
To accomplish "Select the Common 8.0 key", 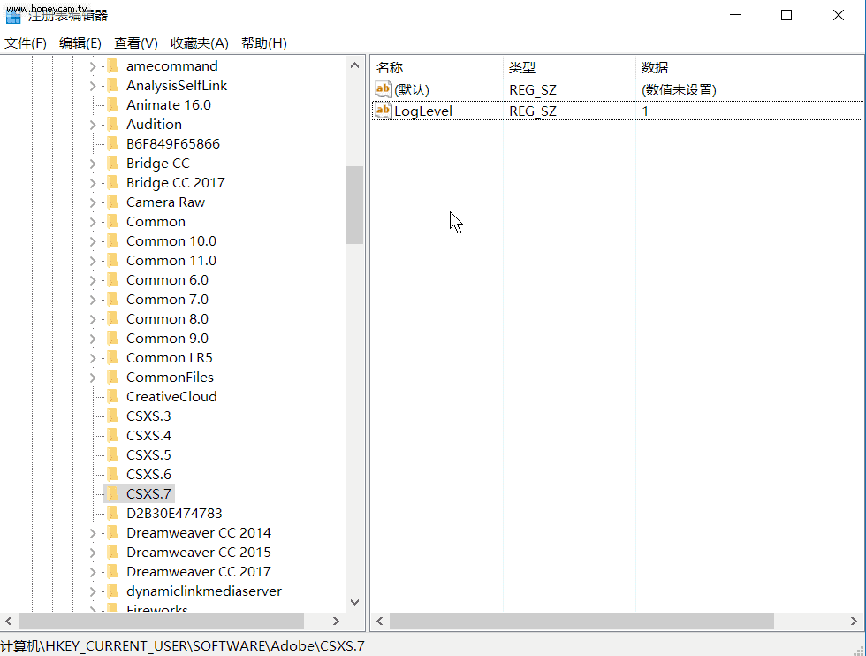I will coord(167,319).
